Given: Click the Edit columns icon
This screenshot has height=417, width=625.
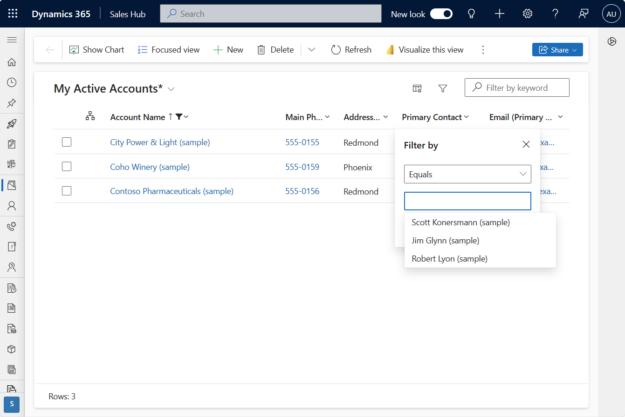Looking at the screenshot, I should [x=417, y=88].
